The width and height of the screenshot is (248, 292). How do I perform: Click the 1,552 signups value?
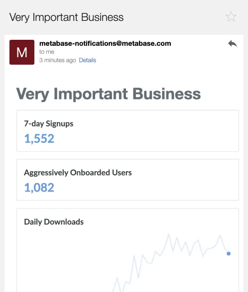point(39,139)
